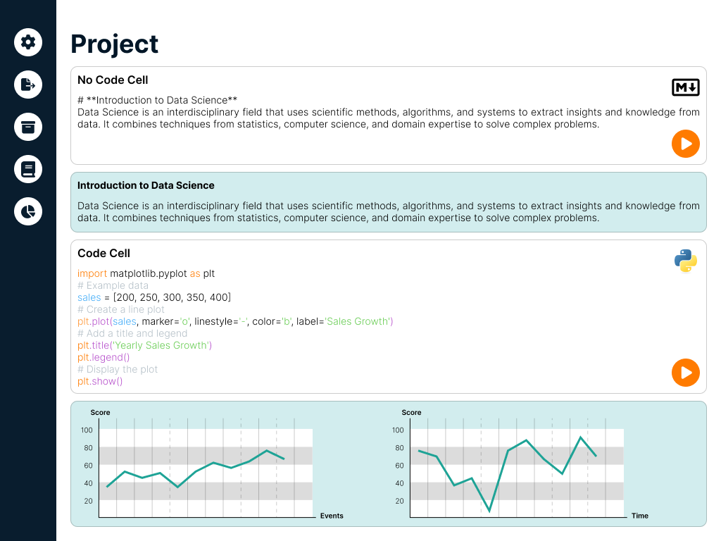Select the plt.show() line in the code

click(100, 380)
